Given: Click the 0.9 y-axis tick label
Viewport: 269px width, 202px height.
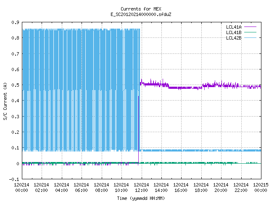Looking at the screenshot, I should (15, 22).
